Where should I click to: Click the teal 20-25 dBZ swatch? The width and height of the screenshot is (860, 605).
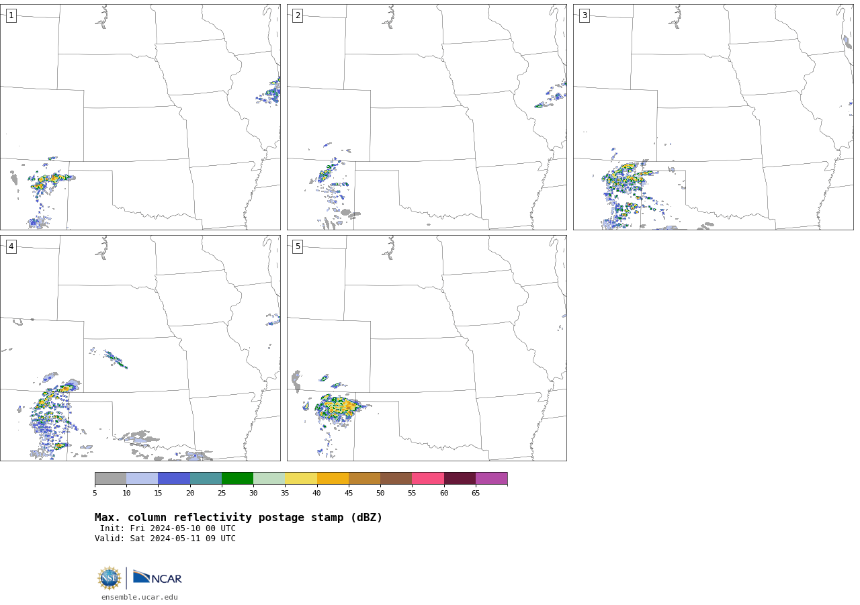(206, 478)
